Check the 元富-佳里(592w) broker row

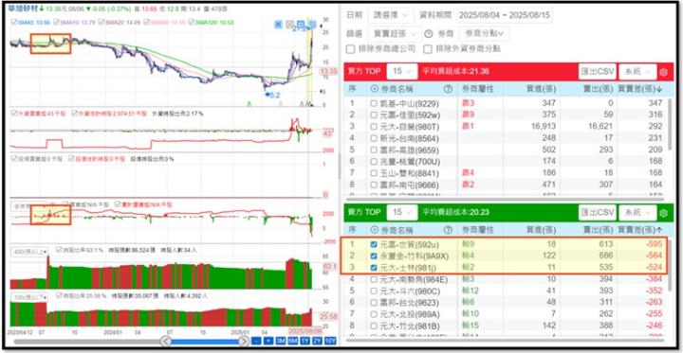pyautogui.click(x=374, y=115)
